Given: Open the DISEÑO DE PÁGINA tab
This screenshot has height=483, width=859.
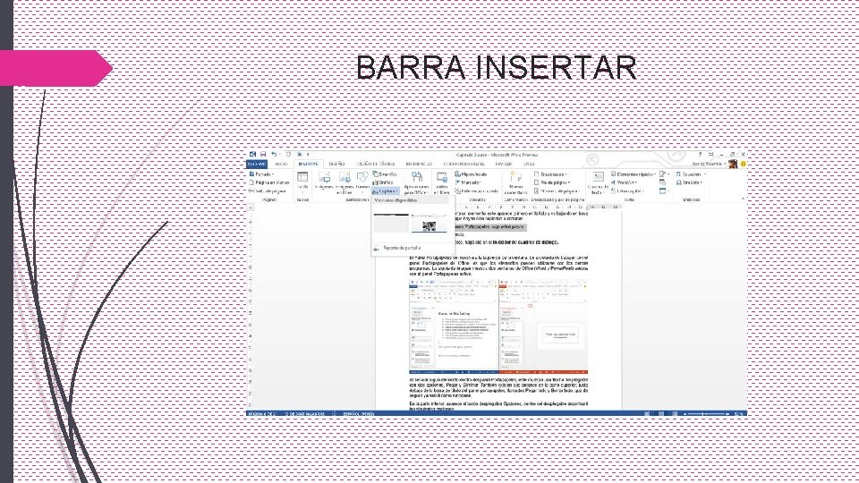Looking at the screenshot, I should pyautogui.click(x=375, y=164).
